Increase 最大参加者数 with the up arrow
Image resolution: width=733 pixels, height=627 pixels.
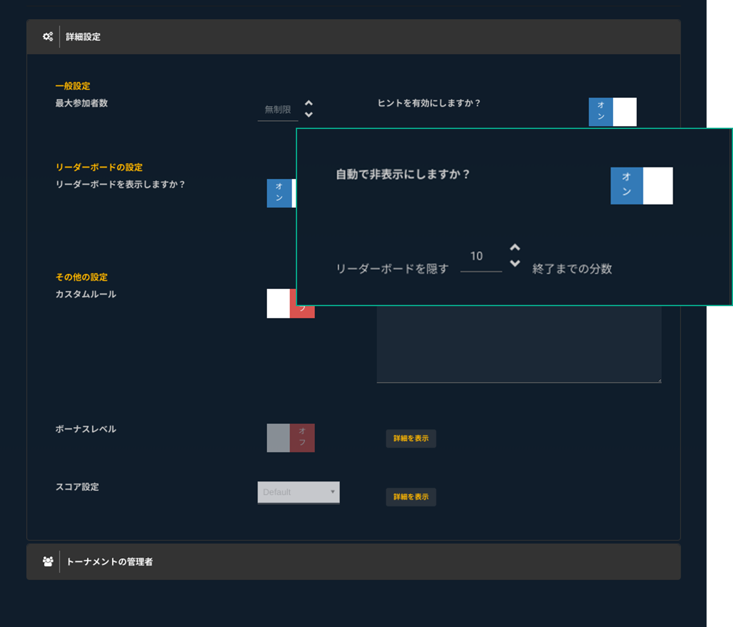[x=309, y=103]
